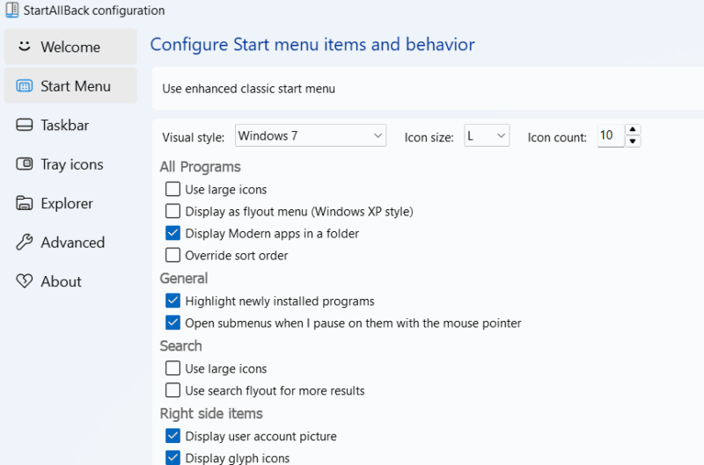The height and width of the screenshot is (465, 704).
Task: Open the About page
Action: [x=70, y=281]
